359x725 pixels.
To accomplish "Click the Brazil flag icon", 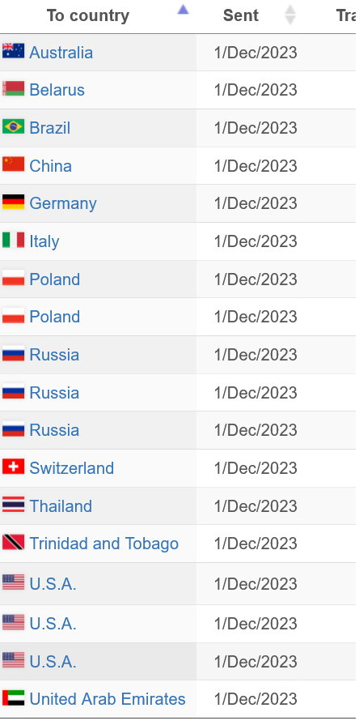I will coord(14,126).
